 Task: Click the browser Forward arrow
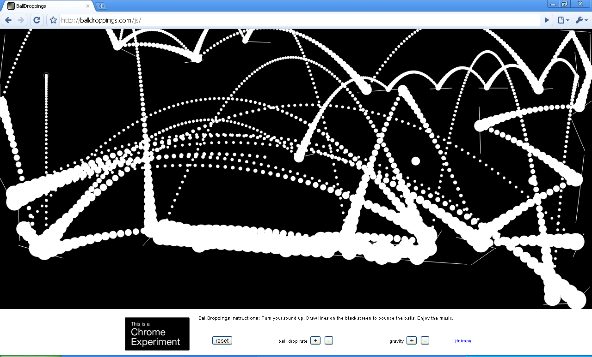(21, 20)
